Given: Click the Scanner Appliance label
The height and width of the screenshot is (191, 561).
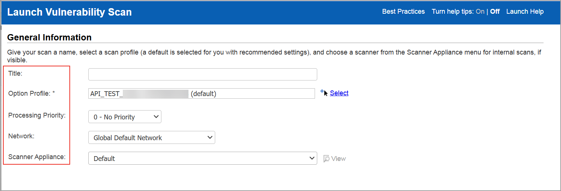Looking at the screenshot, I should click(x=37, y=157).
